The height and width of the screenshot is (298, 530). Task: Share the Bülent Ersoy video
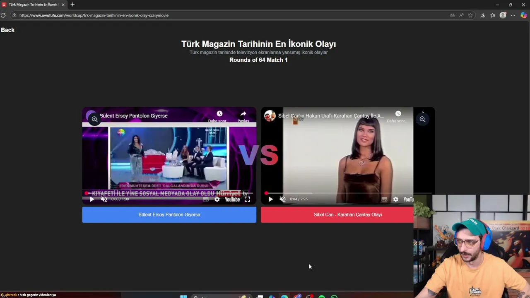(x=243, y=116)
